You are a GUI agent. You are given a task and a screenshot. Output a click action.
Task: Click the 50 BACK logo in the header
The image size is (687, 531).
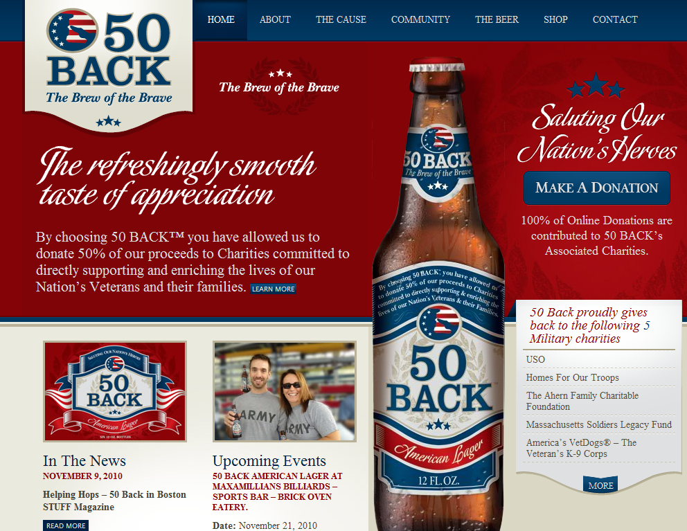109,66
